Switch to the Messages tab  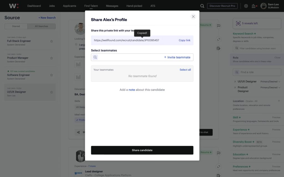click(112, 6)
